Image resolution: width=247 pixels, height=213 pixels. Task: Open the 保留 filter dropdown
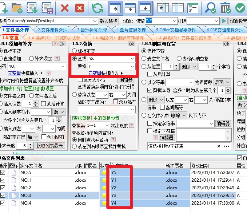pyautogui.click(x=174, y=21)
